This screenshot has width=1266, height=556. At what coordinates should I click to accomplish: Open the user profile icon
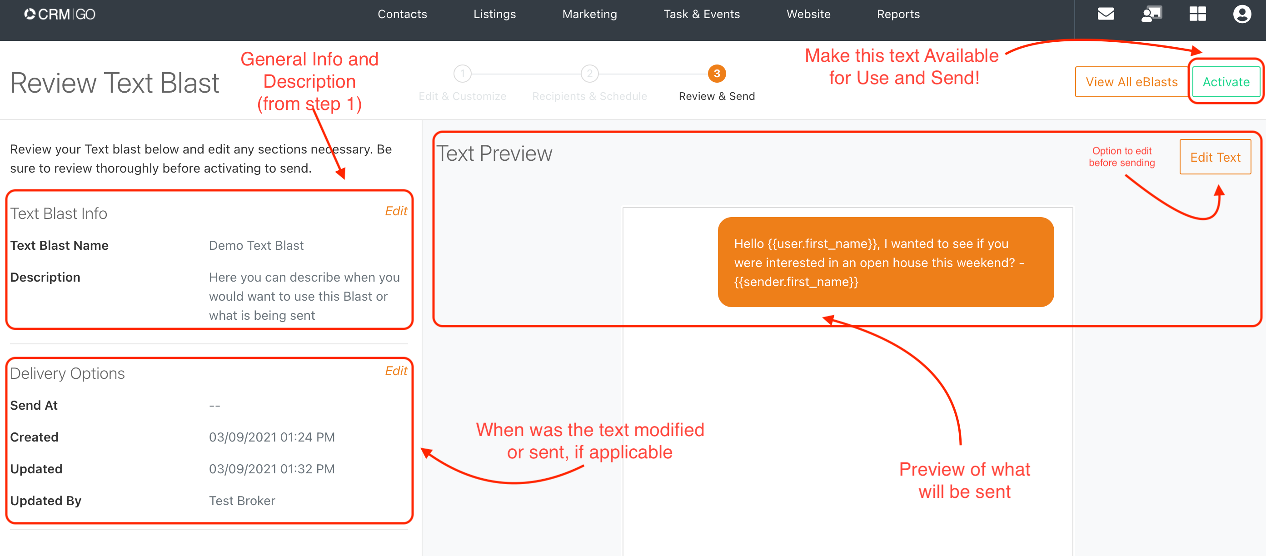1242,14
